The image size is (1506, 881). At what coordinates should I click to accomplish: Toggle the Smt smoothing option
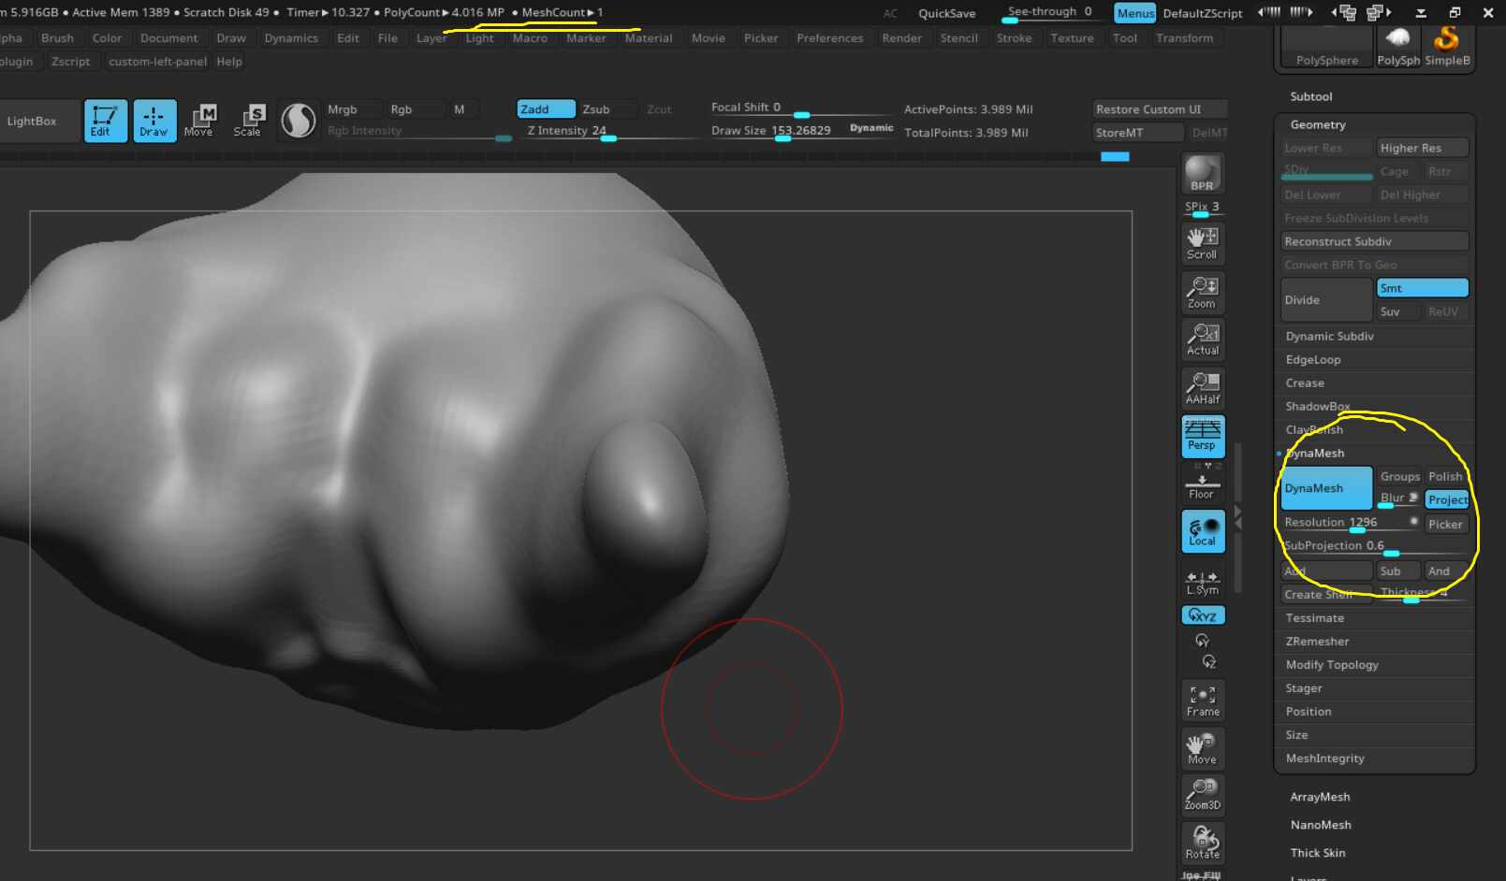pos(1422,288)
